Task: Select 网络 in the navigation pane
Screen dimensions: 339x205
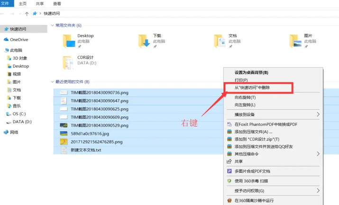Action: (x=14, y=132)
